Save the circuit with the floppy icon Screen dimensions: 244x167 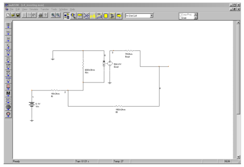(18, 15)
